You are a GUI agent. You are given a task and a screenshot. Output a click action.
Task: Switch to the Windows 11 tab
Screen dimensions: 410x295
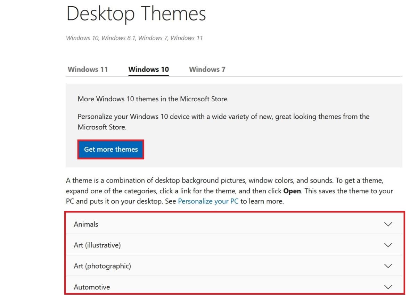(88, 69)
